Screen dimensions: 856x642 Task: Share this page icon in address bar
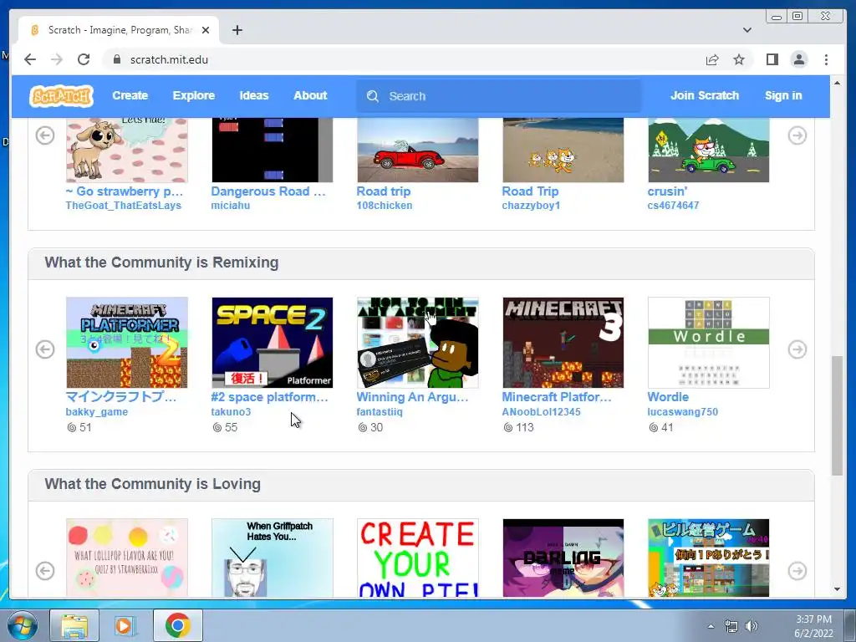click(x=712, y=59)
